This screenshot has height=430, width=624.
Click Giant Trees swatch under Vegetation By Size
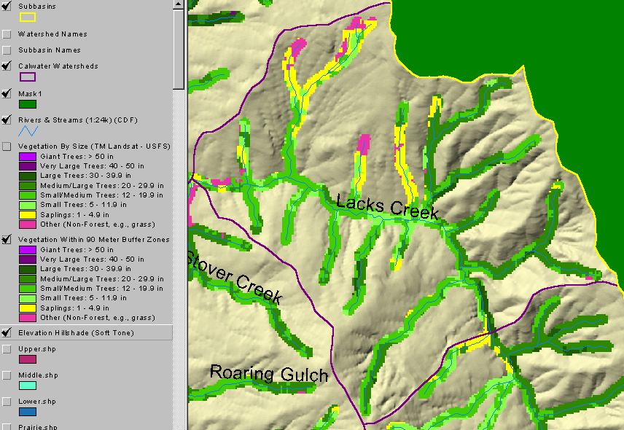pyautogui.click(x=28, y=157)
